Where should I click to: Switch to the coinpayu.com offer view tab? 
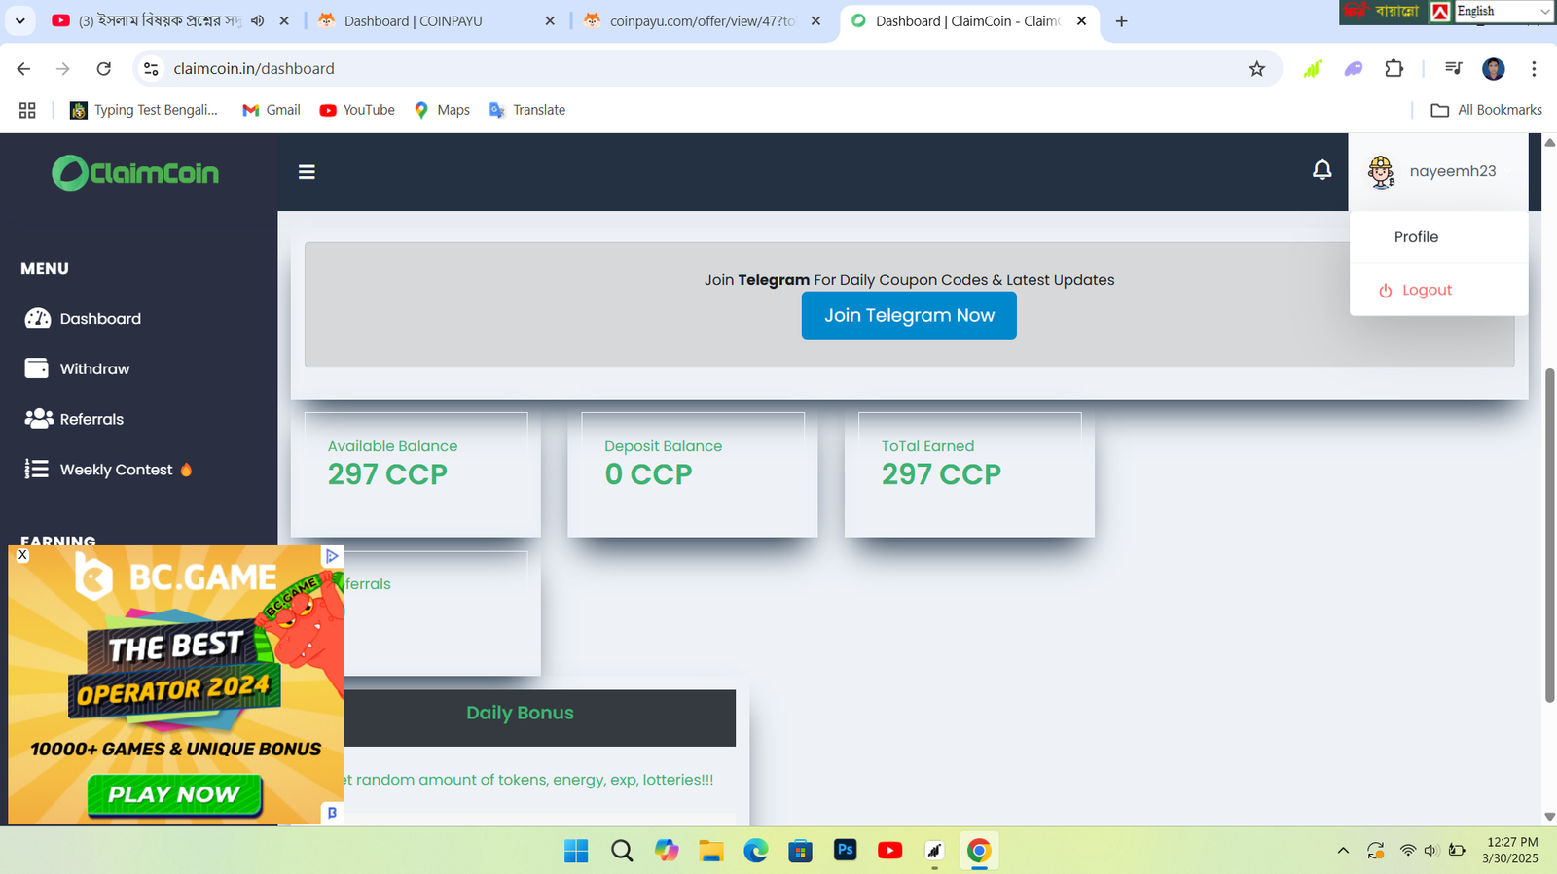click(701, 20)
